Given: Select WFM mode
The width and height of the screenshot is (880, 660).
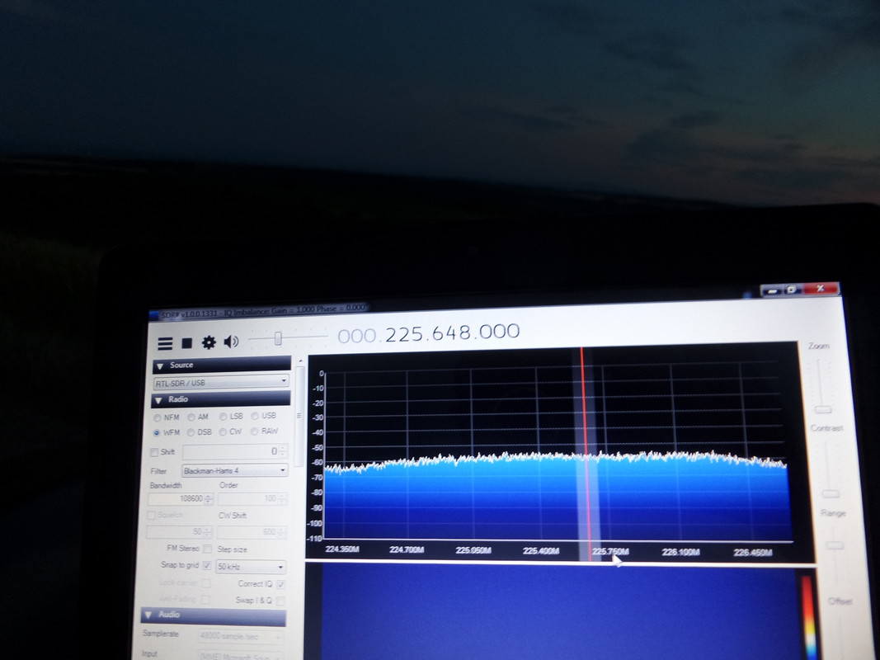Looking at the screenshot, I should point(157,432).
